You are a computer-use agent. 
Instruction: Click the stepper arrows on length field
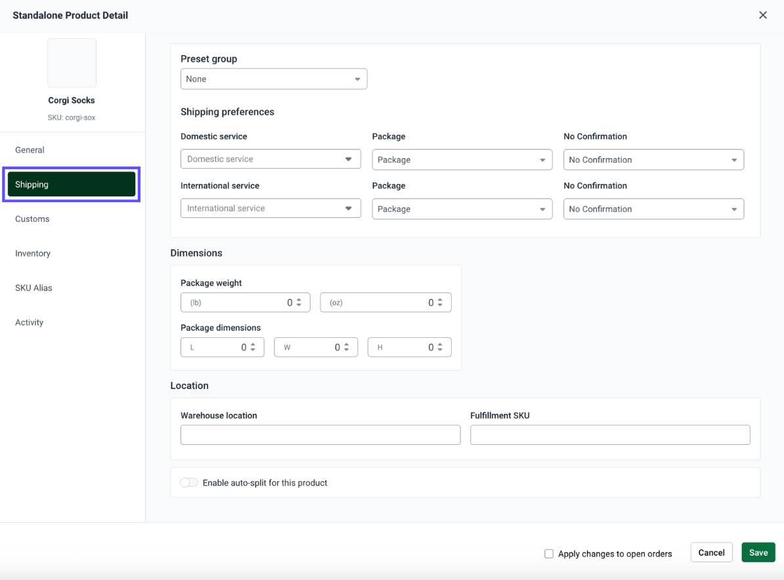(x=253, y=347)
